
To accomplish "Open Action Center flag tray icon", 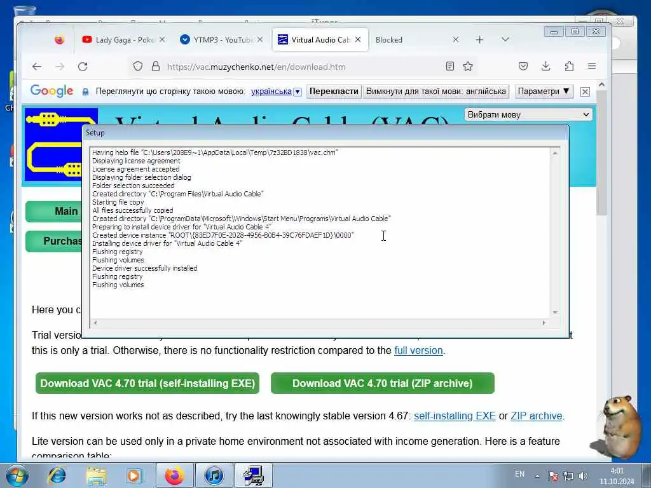I will [x=553, y=476].
